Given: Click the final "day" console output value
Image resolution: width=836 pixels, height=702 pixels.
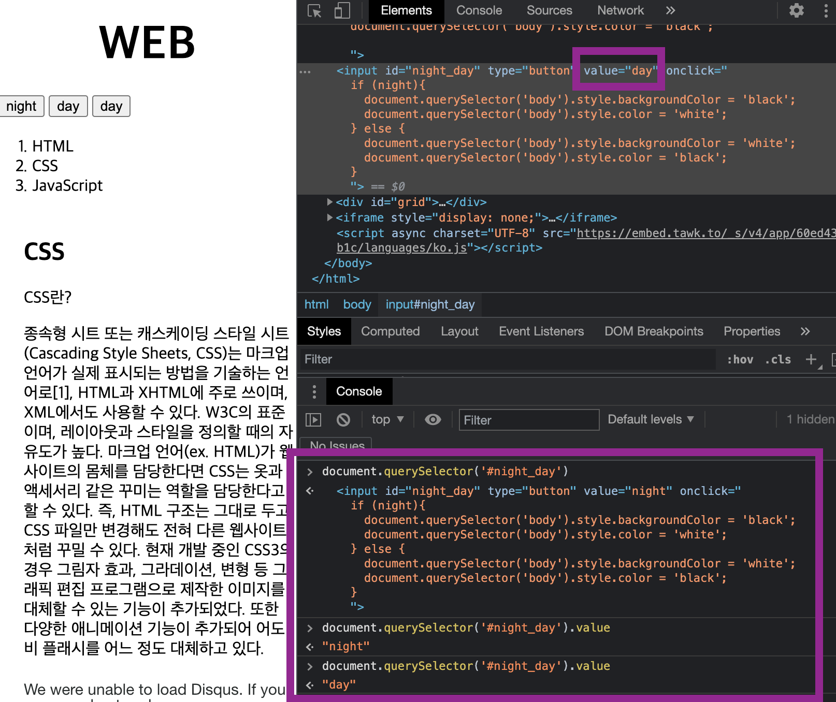Looking at the screenshot, I should click(x=339, y=684).
